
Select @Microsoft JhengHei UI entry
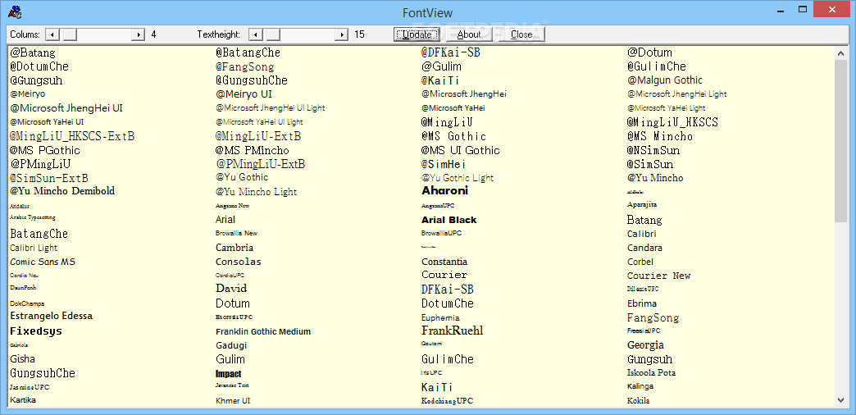coord(66,108)
